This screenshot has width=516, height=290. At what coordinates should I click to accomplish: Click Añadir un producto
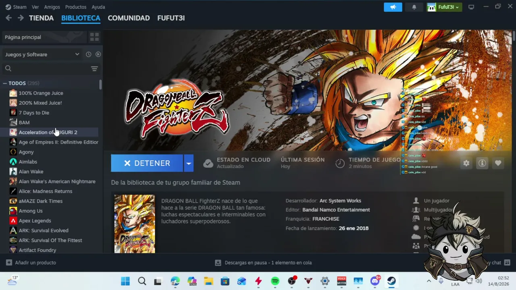31,263
